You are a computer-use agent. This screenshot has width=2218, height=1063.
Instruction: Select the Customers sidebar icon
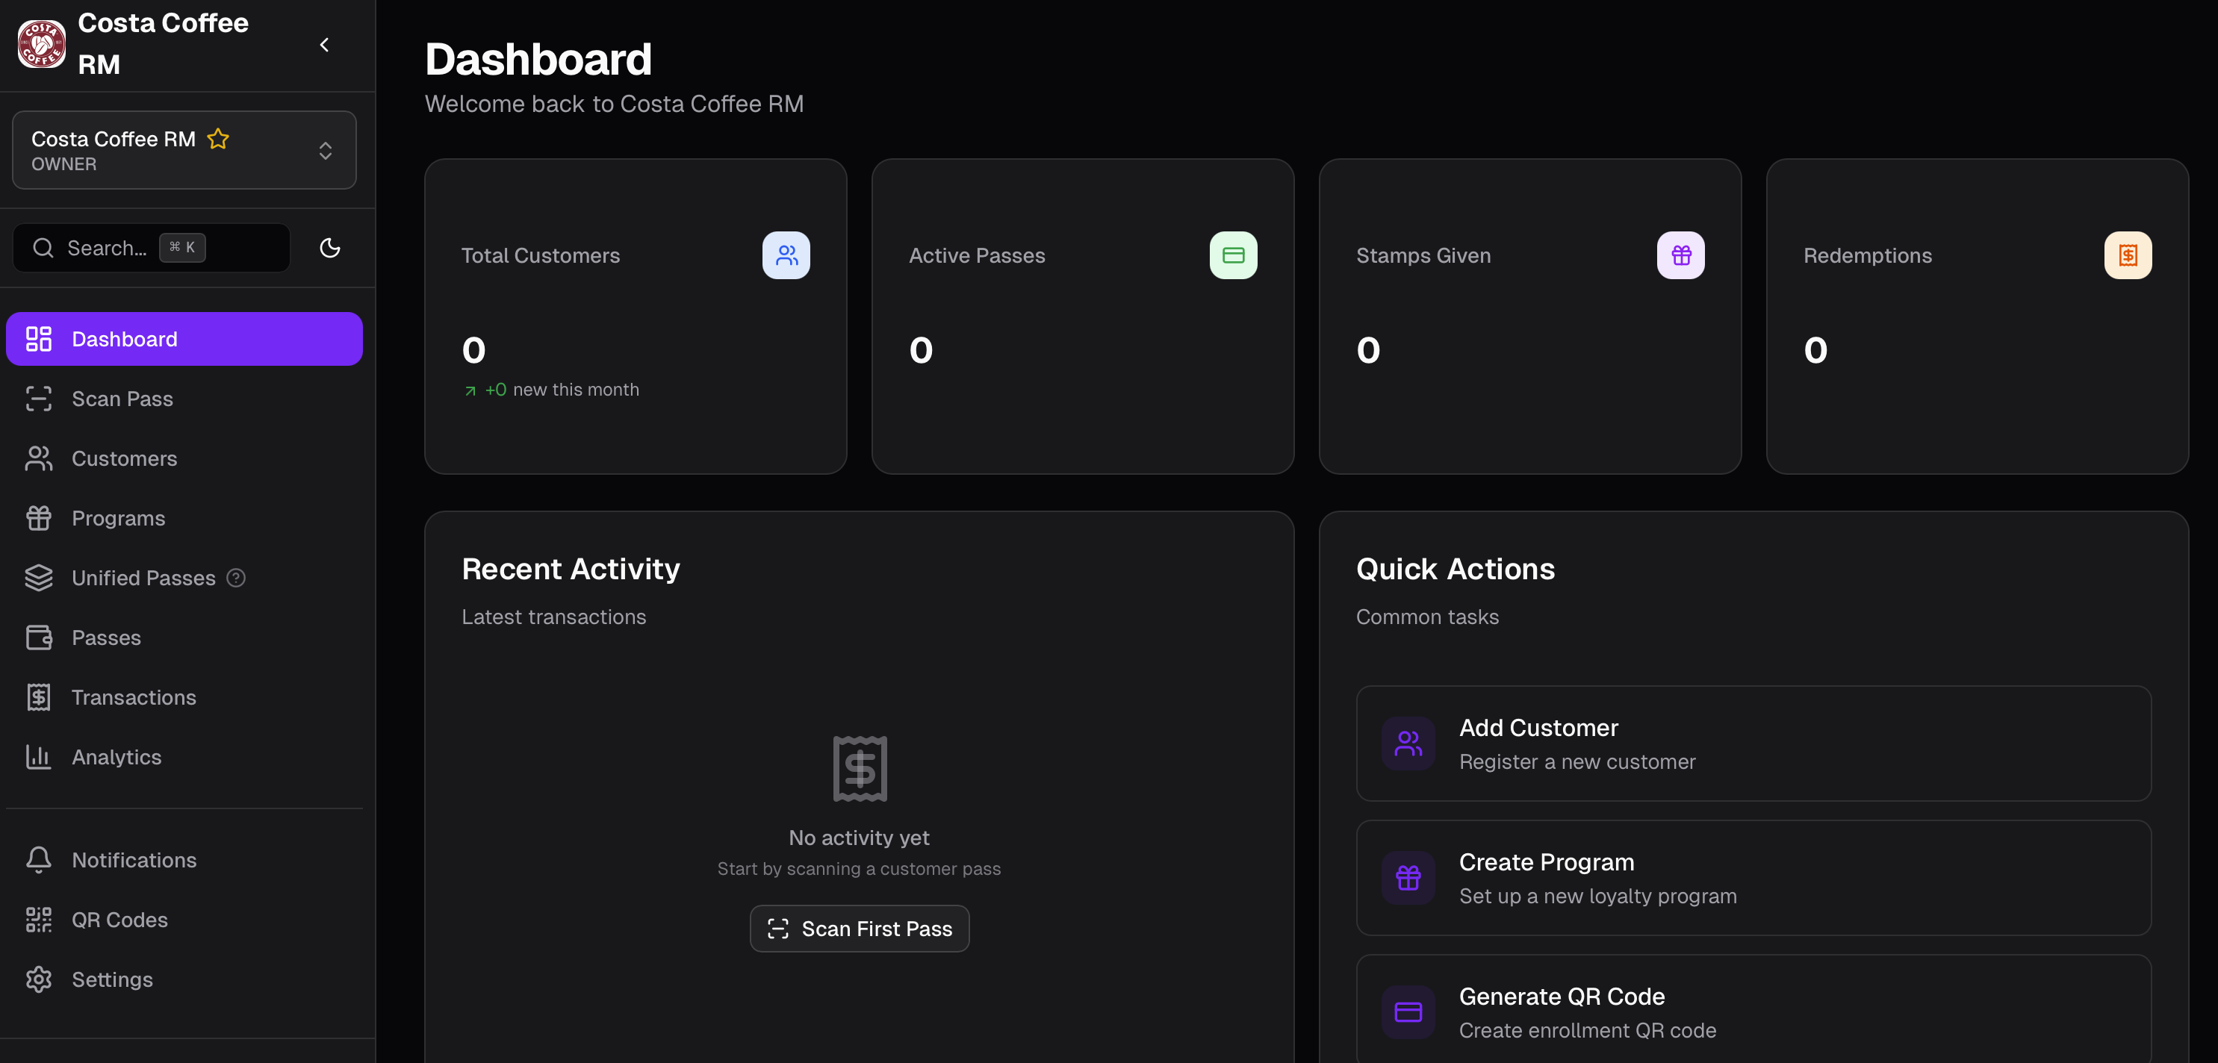[39, 458]
